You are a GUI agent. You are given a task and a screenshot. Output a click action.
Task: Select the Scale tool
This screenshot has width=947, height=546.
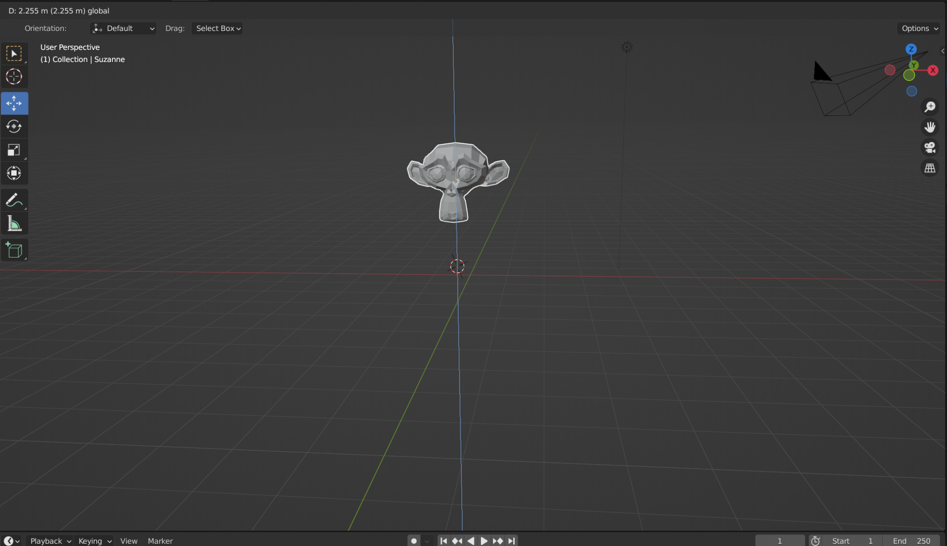14,149
